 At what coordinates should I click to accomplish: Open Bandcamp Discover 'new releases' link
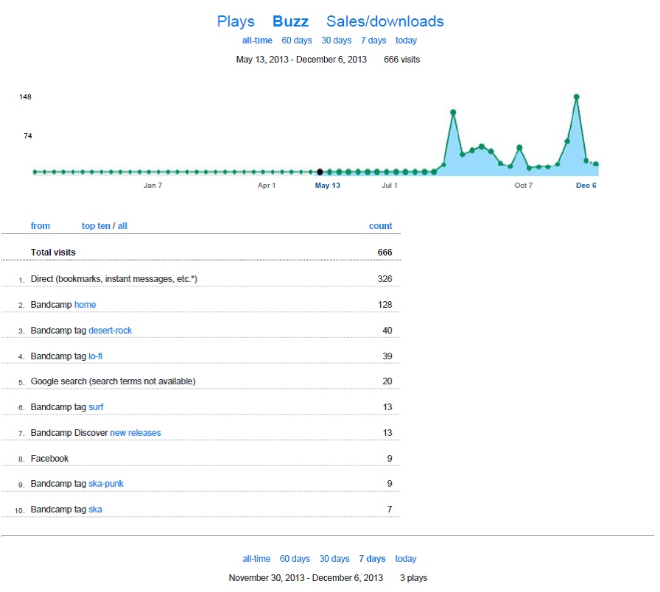point(135,433)
